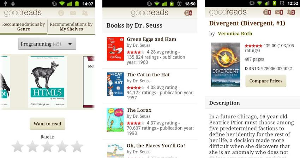This screenshot has height=158, width=300.
Task: Tap the greyed g notifications icon in first header
Action: tap(61, 13)
